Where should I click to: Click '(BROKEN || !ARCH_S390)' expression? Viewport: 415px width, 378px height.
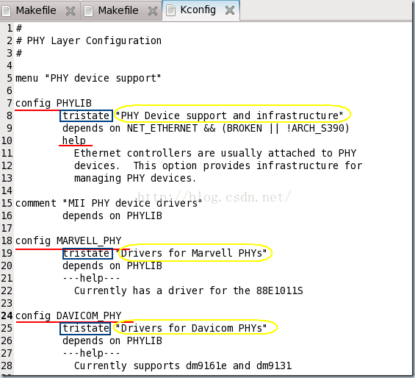pos(285,128)
